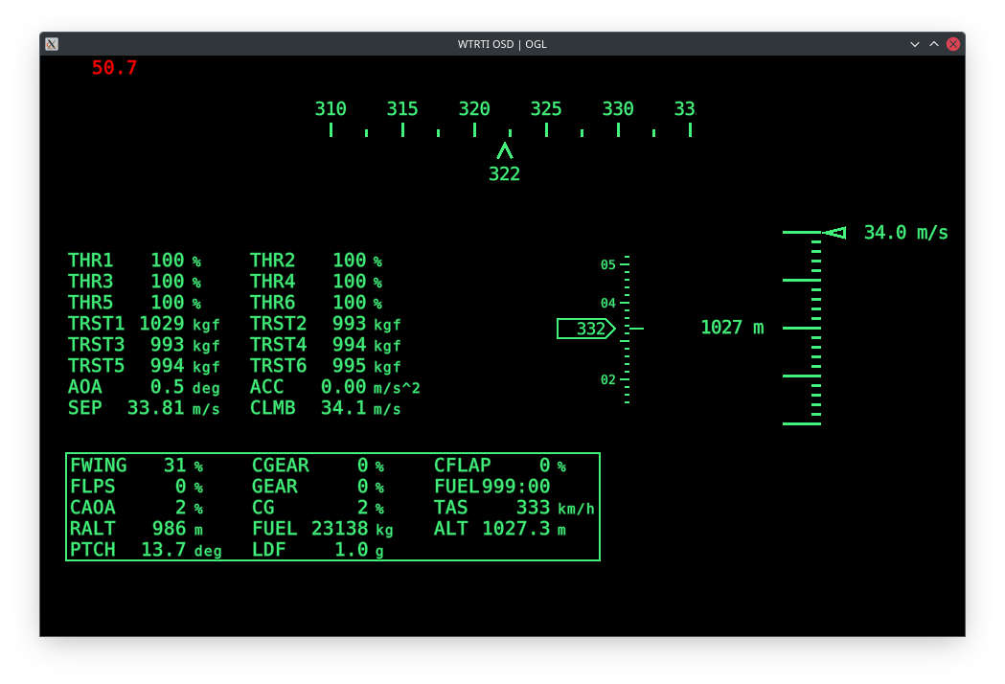Screen dimensions: 1005x684
Task: Close the WTRTI OSD window
Action: pos(953,44)
